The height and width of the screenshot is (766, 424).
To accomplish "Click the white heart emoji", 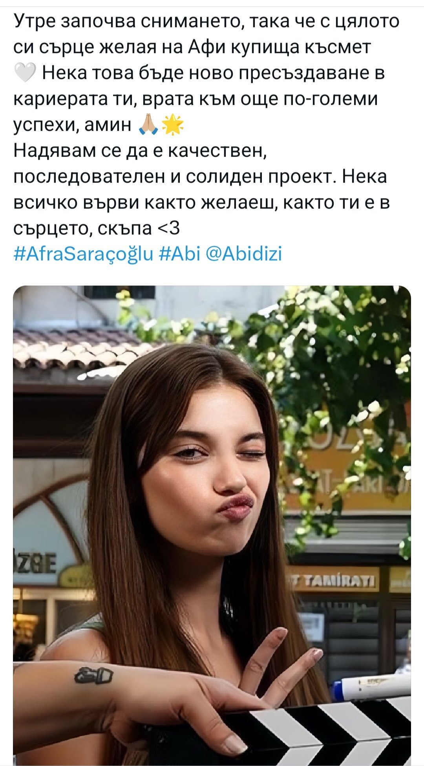I will pos(25,73).
